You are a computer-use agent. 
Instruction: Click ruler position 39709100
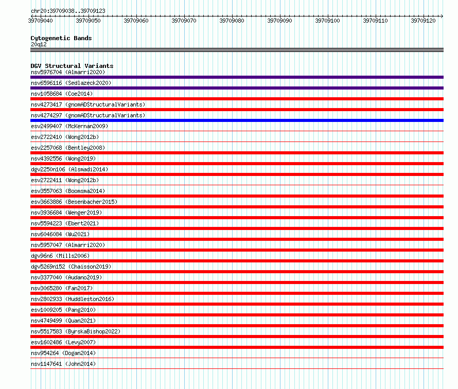click(x=328, y=21)
